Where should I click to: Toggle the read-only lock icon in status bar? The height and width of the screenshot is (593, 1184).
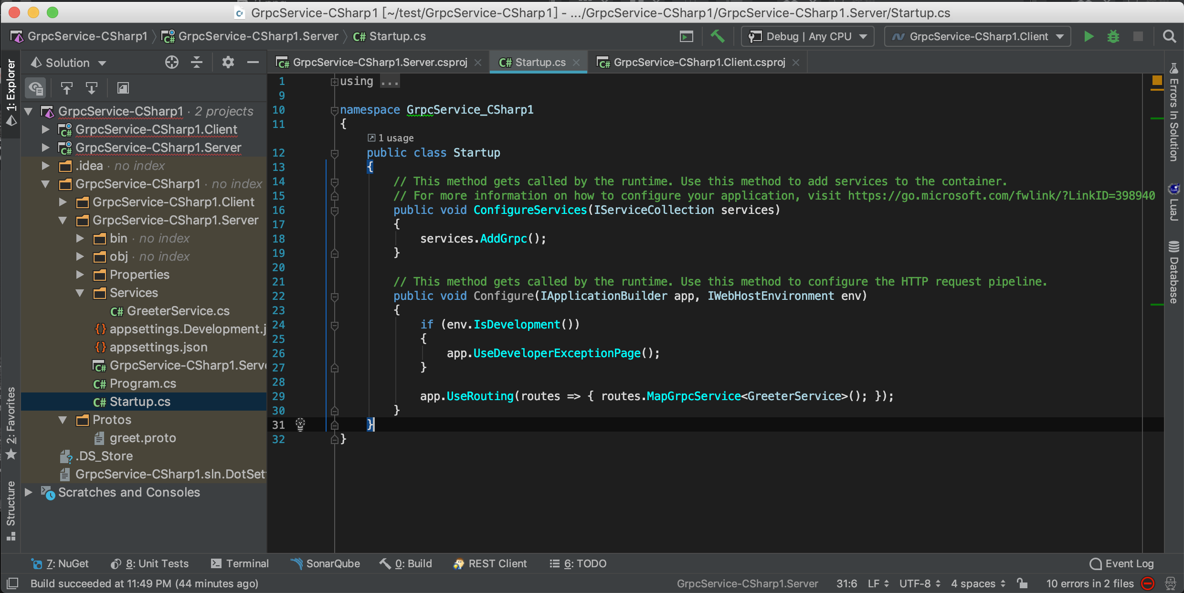tap(1022, 583)
